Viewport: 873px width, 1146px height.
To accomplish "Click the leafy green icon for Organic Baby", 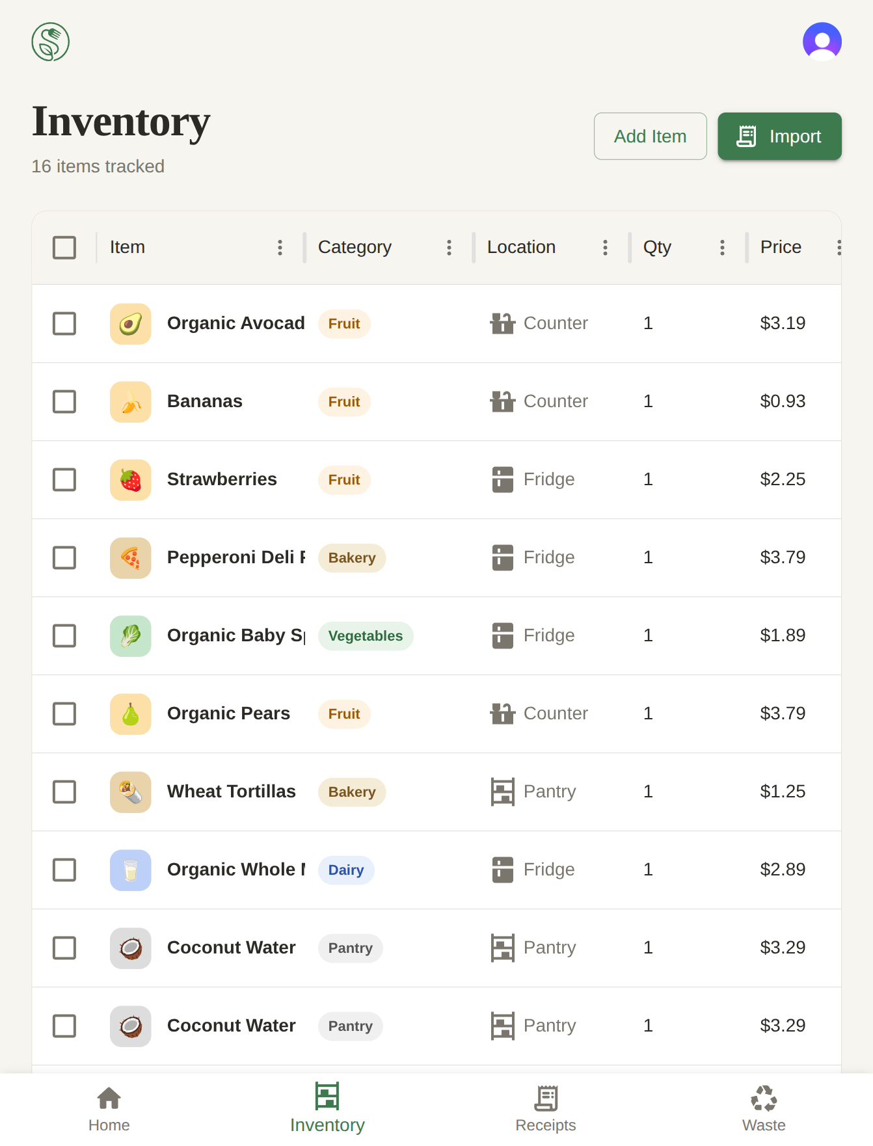I will click(x=131, y=636).
